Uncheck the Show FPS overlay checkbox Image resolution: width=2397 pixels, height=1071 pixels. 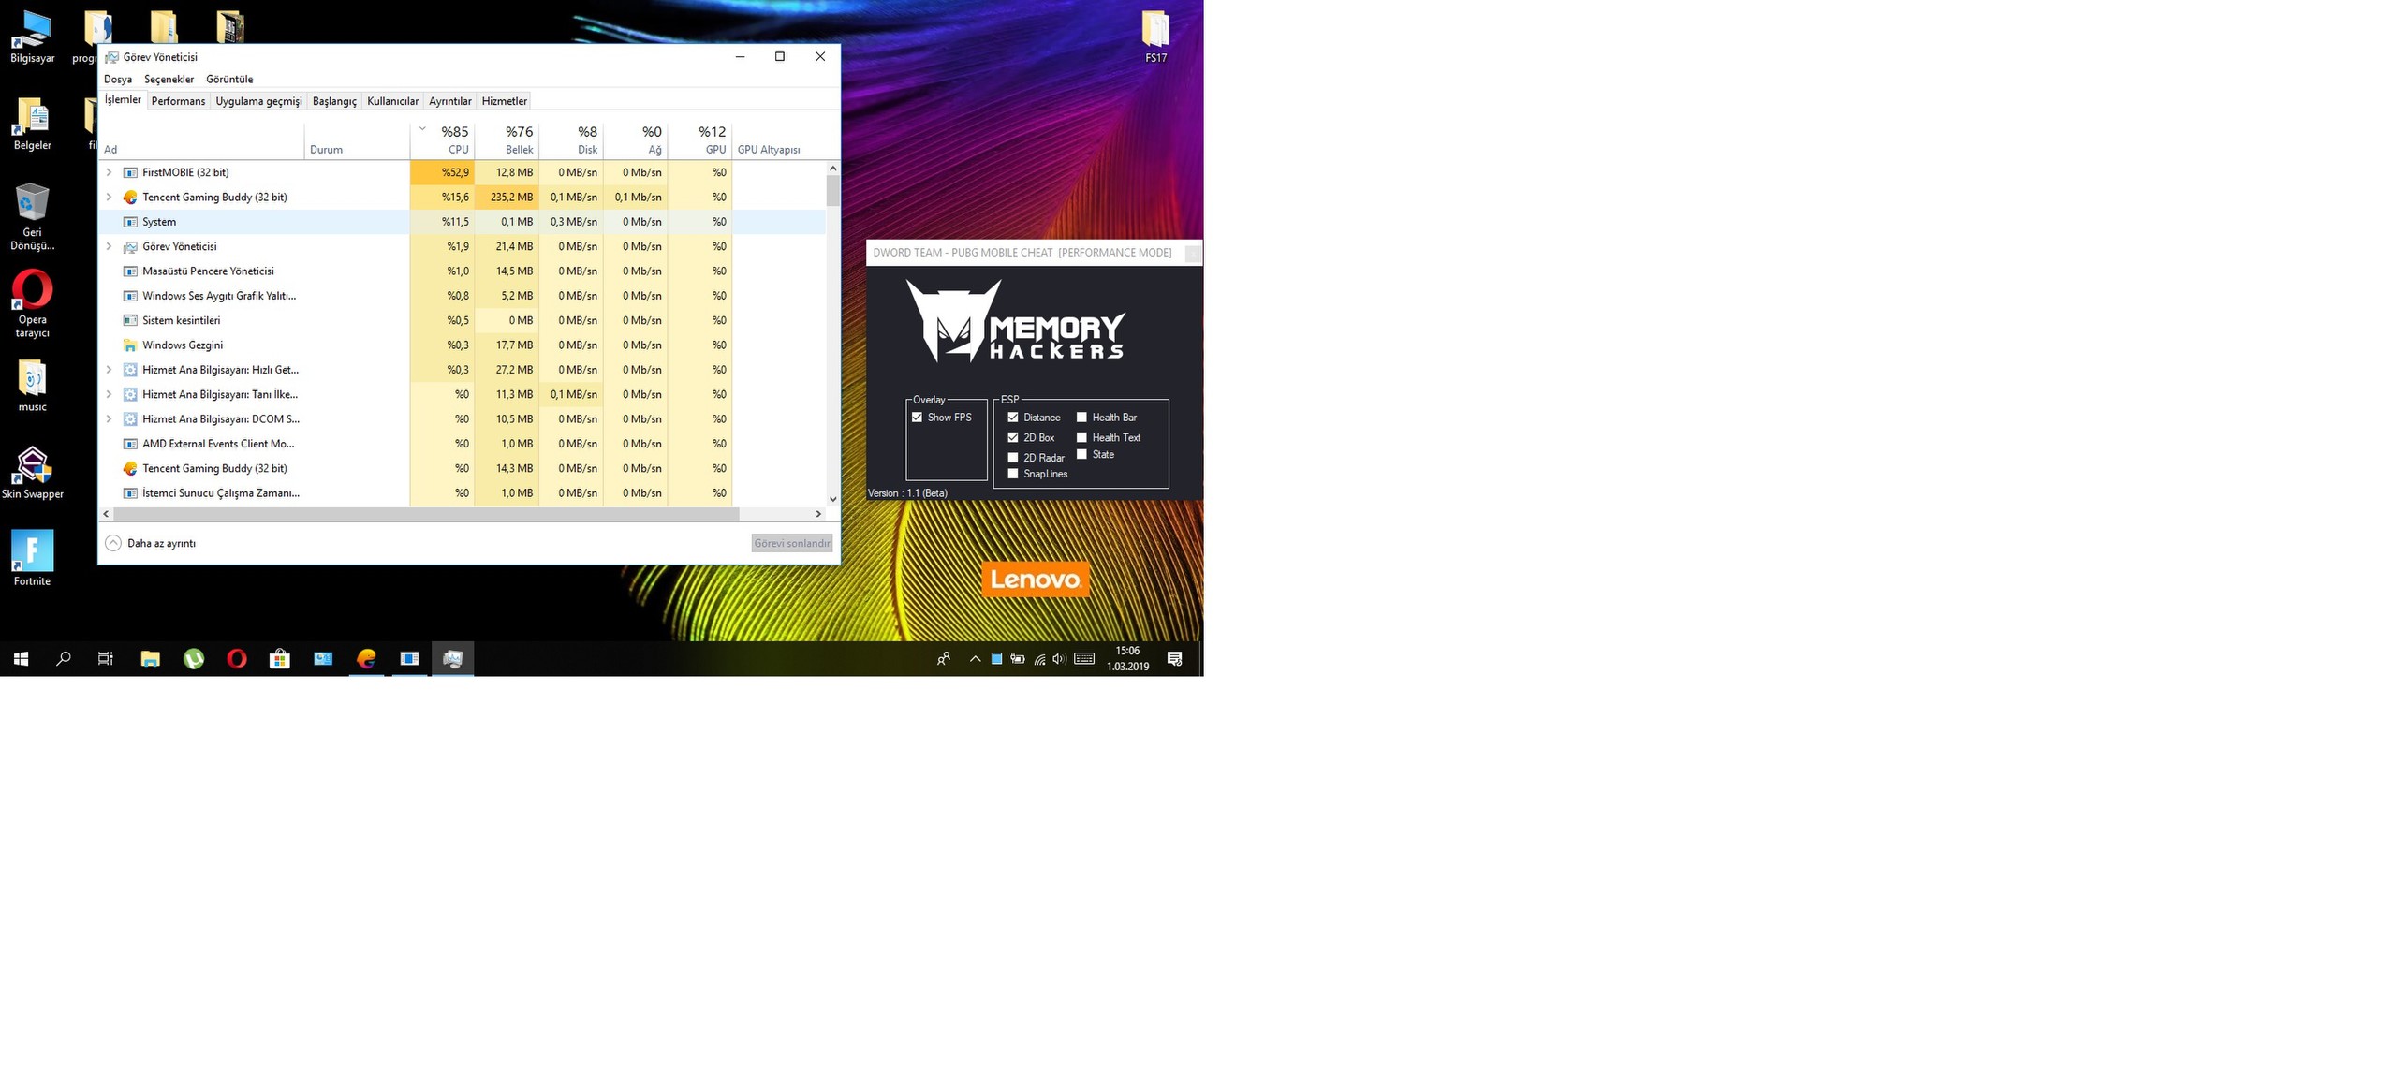[x=918, y=418]
